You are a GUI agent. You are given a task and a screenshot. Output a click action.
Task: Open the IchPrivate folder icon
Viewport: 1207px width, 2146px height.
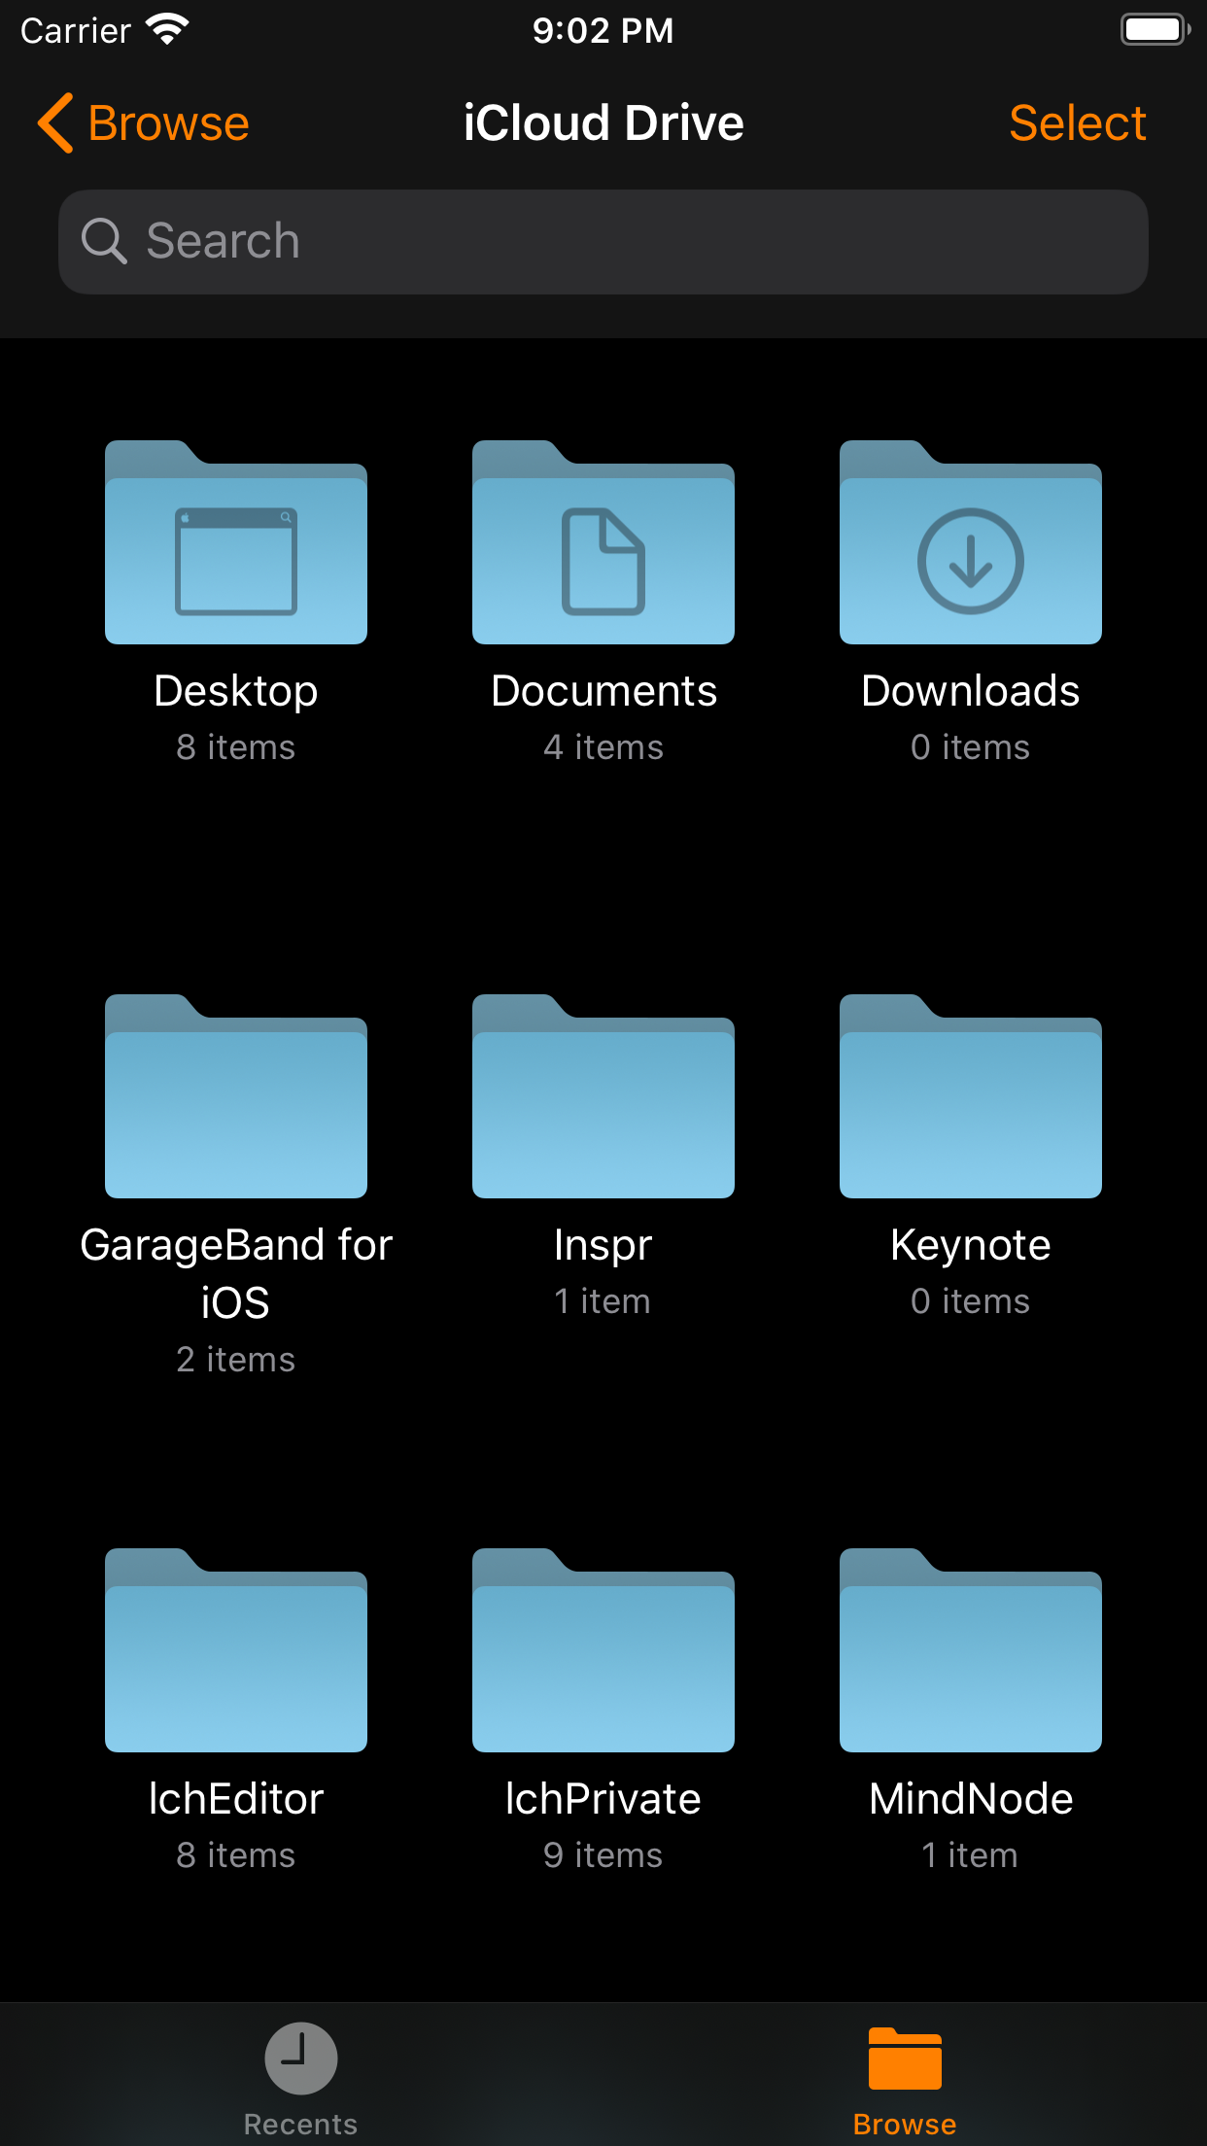(603, 1650)
